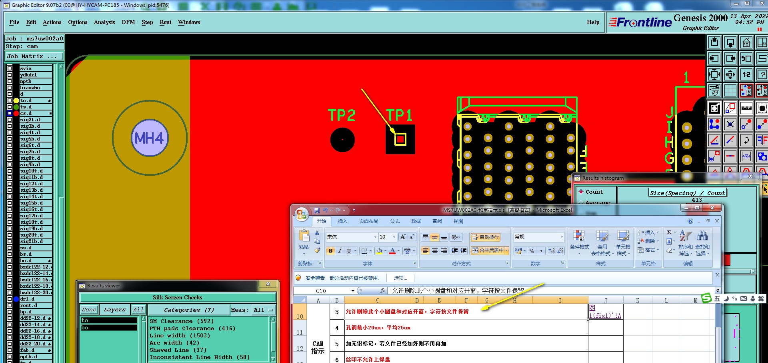Toggle the checkbox for layer sig2t.d
Viewport: 768px width, 363px height.
coord(10,120)
